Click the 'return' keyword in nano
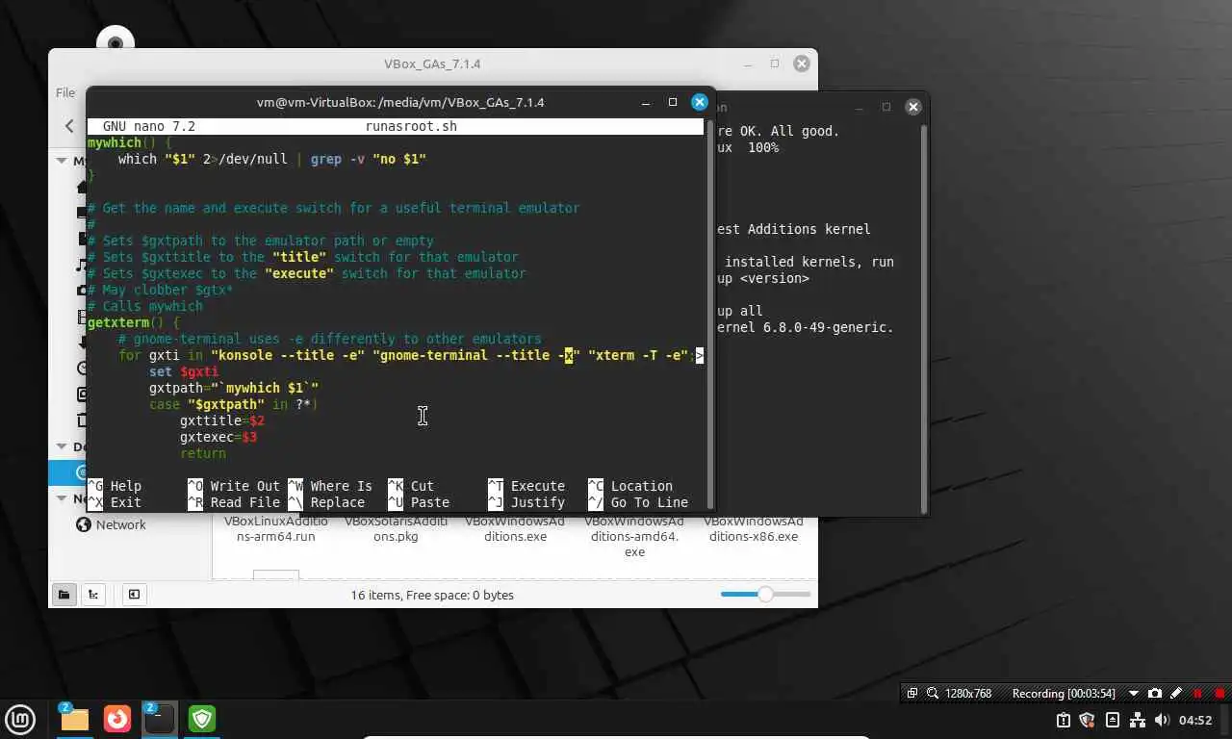1232x739 pixels. pyautogui.click(x=203, y=453)
